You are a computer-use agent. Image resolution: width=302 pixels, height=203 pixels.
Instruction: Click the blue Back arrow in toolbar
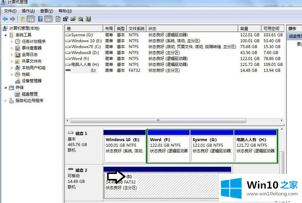[5, 19]
